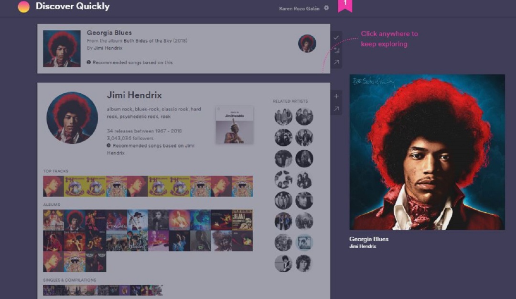Open the red-afro Both Sides of the Sky album thumbnail
516x299 pixels.
point(75,220)
